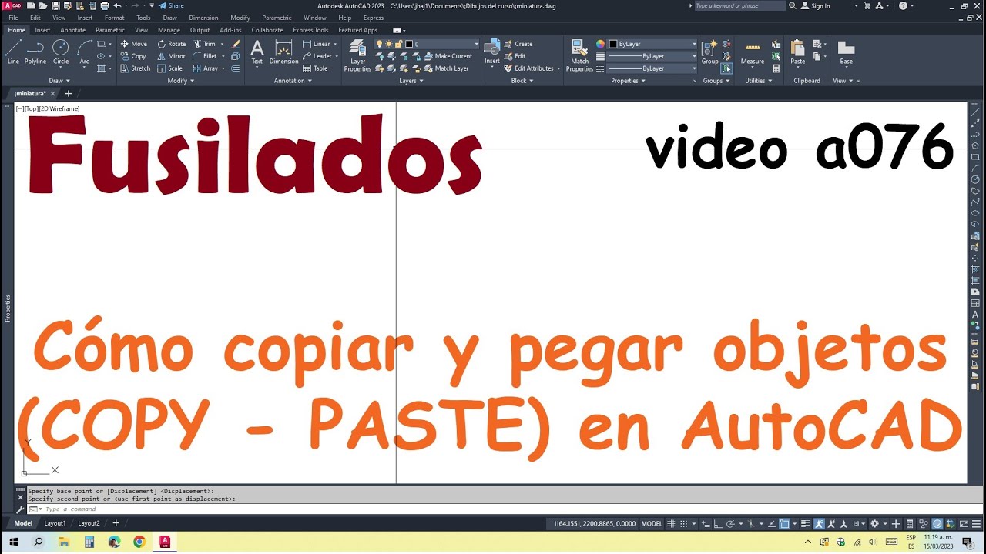
Task: Toggle drawing grid display in status bar
Action: click(x=672, y=524)
